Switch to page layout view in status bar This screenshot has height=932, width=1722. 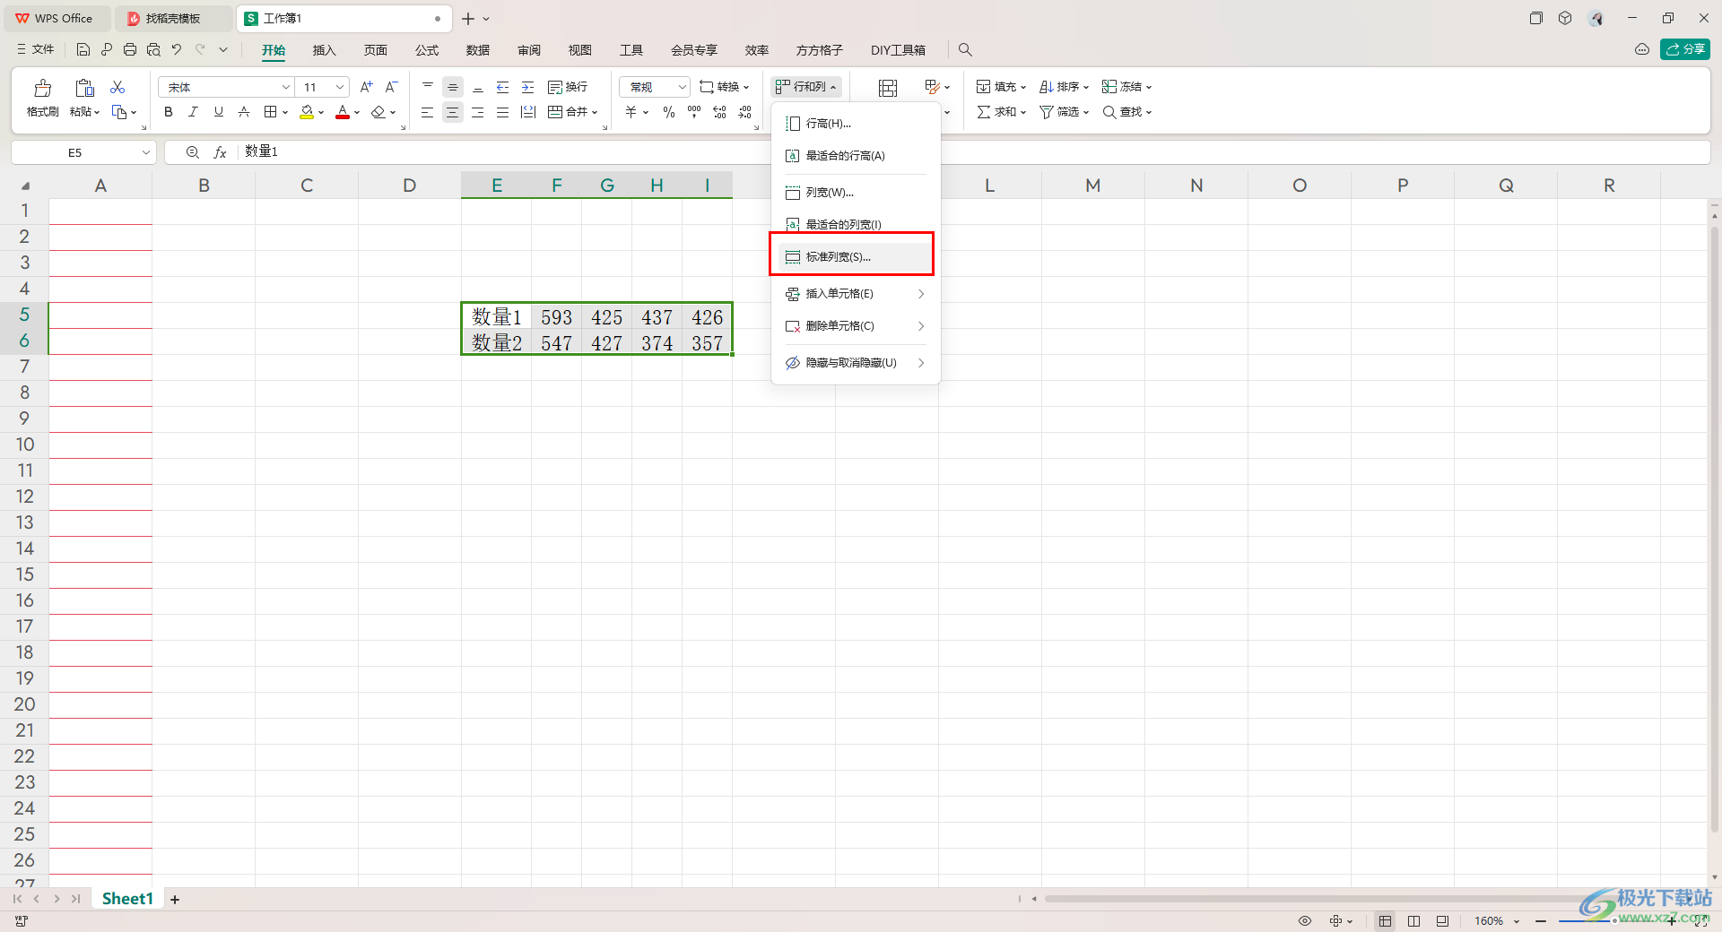[1414, 921]
